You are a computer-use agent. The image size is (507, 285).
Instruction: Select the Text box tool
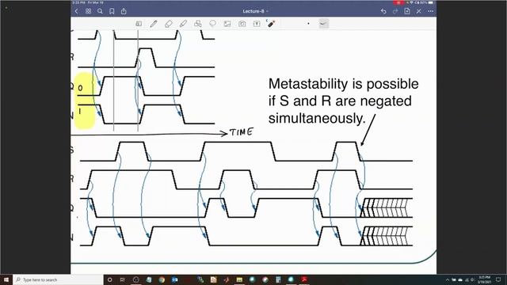click(257, 24)
